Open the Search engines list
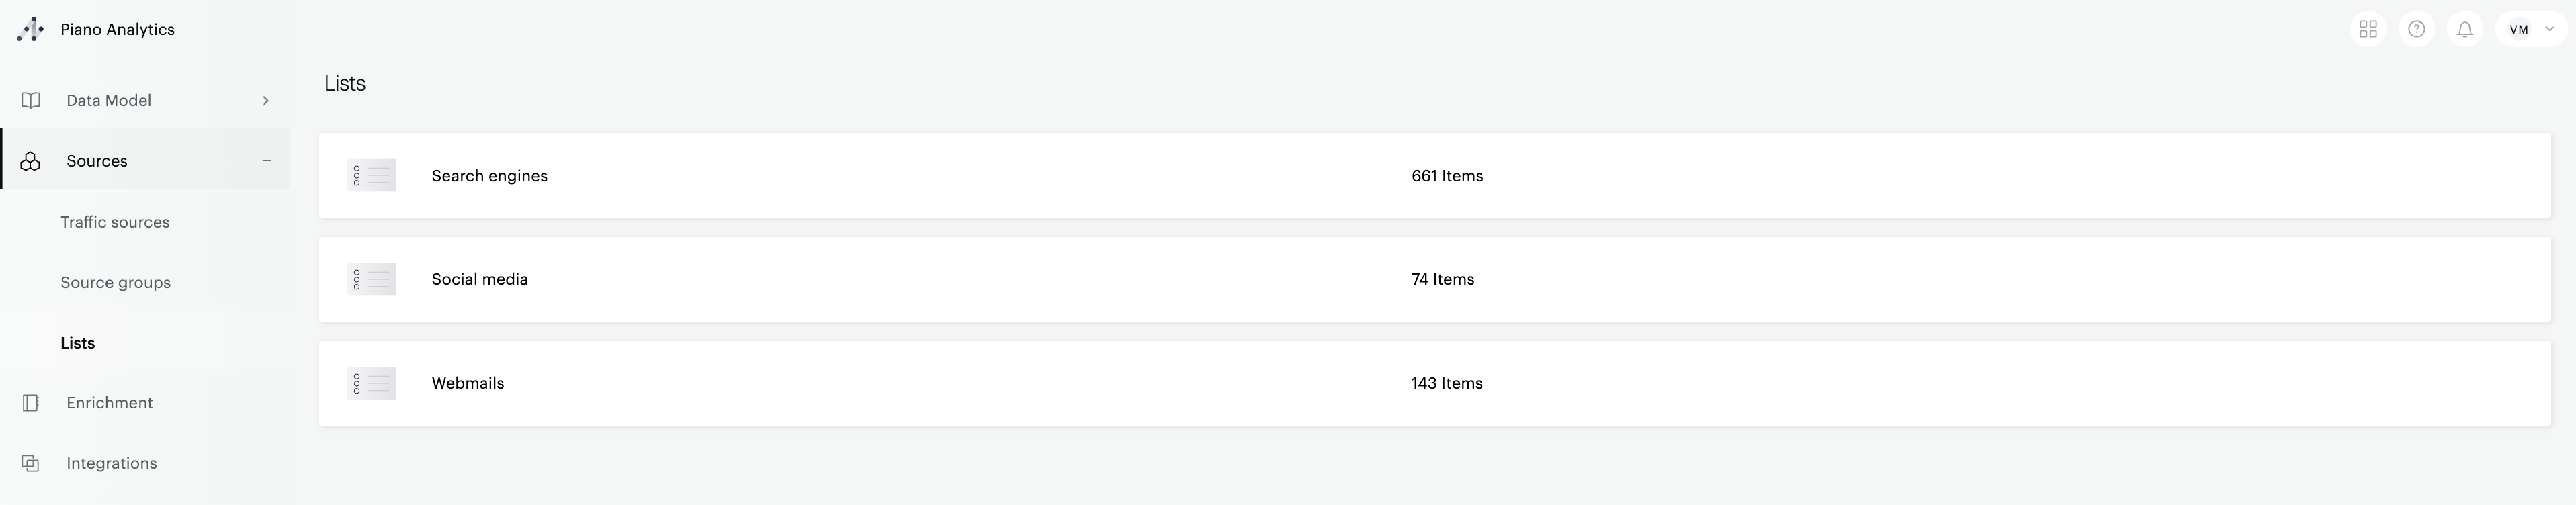Image resolution: width=2576 pixels, height=505 pixels. pos(489,176)
